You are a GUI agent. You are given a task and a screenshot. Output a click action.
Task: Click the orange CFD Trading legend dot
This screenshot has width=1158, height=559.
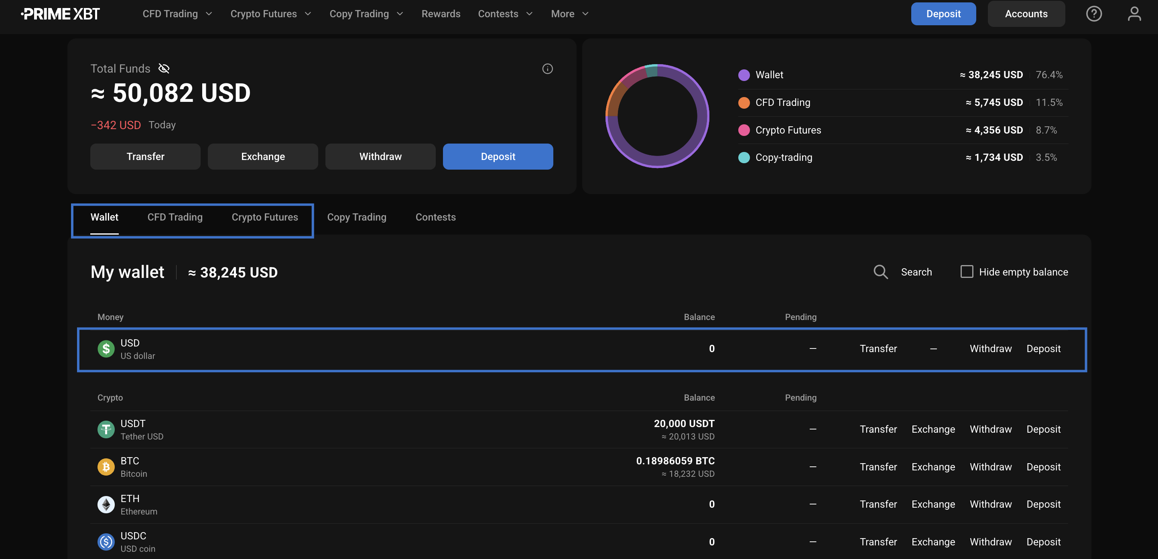point(744,102)
